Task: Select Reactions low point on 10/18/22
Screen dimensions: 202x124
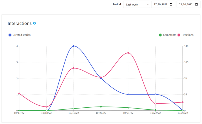Action: pos(46,107)
